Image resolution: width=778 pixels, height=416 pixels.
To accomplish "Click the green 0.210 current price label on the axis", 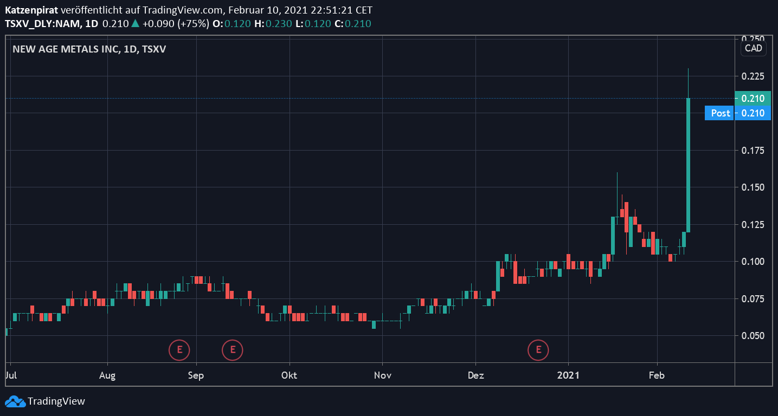I will pos(753,99).
